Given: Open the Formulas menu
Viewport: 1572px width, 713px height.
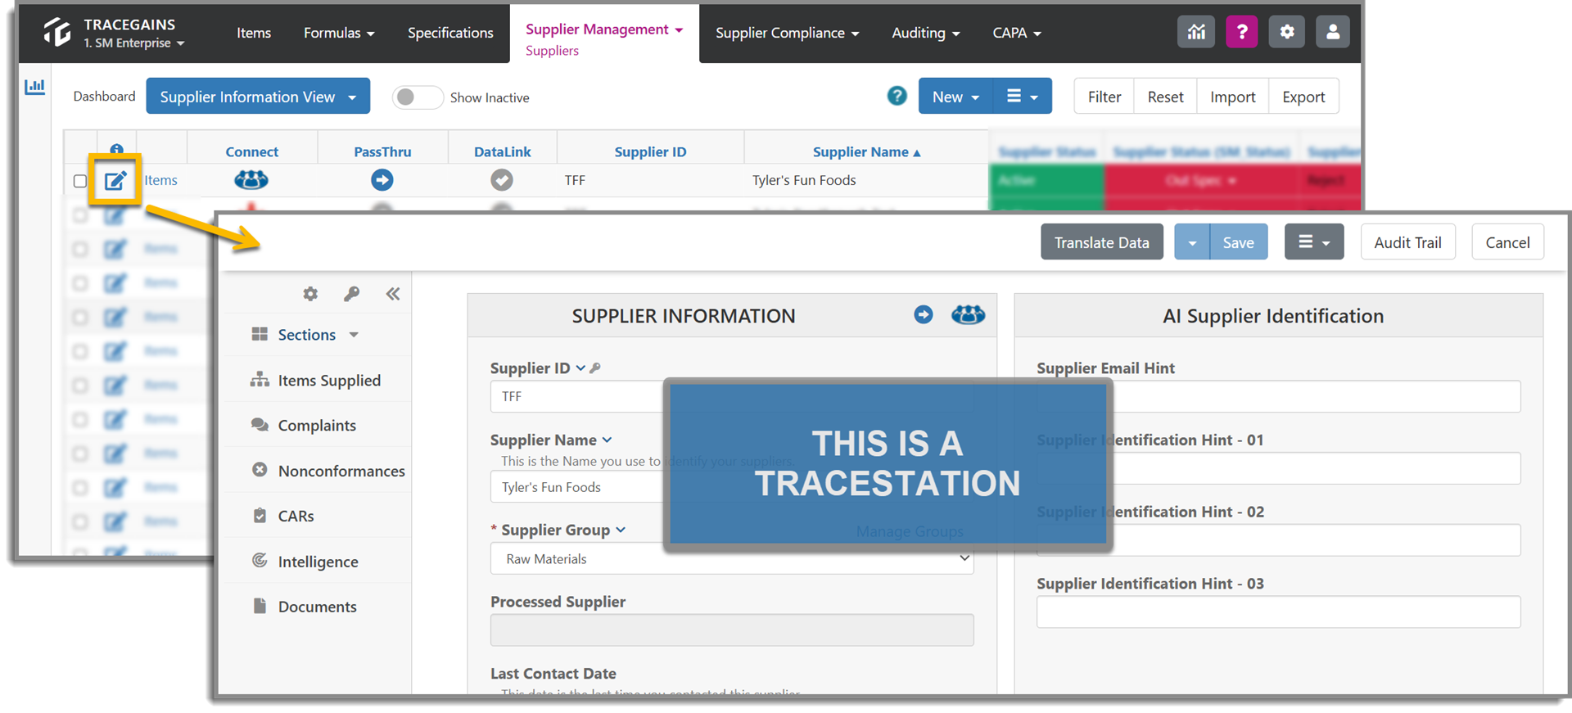Looking at the screenshot, I should [339, 33].
